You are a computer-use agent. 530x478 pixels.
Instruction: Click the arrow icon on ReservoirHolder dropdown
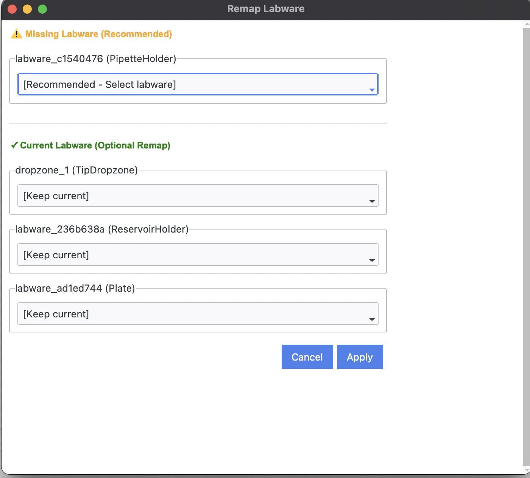[x=372, y=260]
